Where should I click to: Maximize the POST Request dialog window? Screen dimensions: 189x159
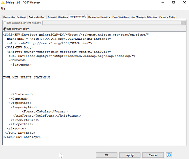pos(173,3)
